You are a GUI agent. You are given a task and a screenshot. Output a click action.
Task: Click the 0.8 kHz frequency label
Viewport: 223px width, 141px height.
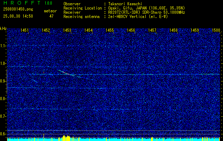[x=3, y=99]
